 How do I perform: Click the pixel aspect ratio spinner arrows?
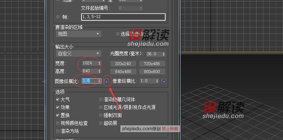[x=157, y=81]
